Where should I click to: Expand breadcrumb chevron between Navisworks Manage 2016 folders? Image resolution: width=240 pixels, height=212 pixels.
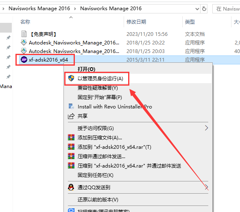(x=75, y=9)
